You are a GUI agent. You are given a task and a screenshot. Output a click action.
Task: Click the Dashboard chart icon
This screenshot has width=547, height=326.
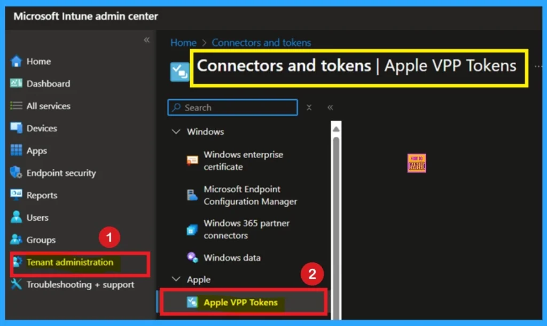pos(16,83)
